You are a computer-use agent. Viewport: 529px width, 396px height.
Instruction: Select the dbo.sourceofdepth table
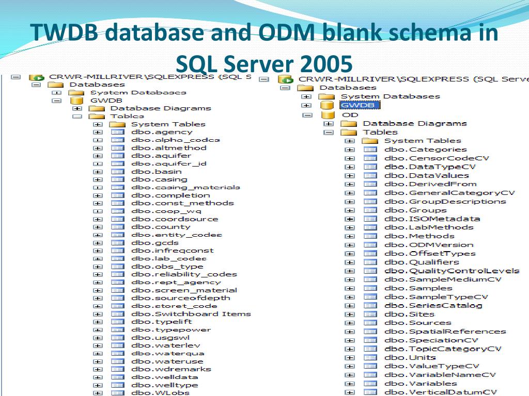tap(181, 298)
